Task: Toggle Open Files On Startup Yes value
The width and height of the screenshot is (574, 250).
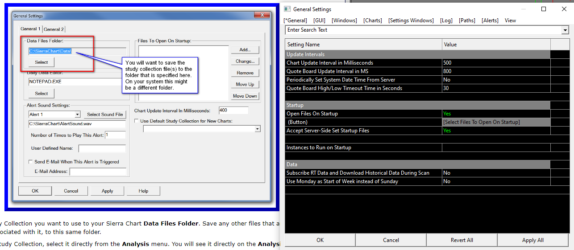Action: [x=496, y=114]
